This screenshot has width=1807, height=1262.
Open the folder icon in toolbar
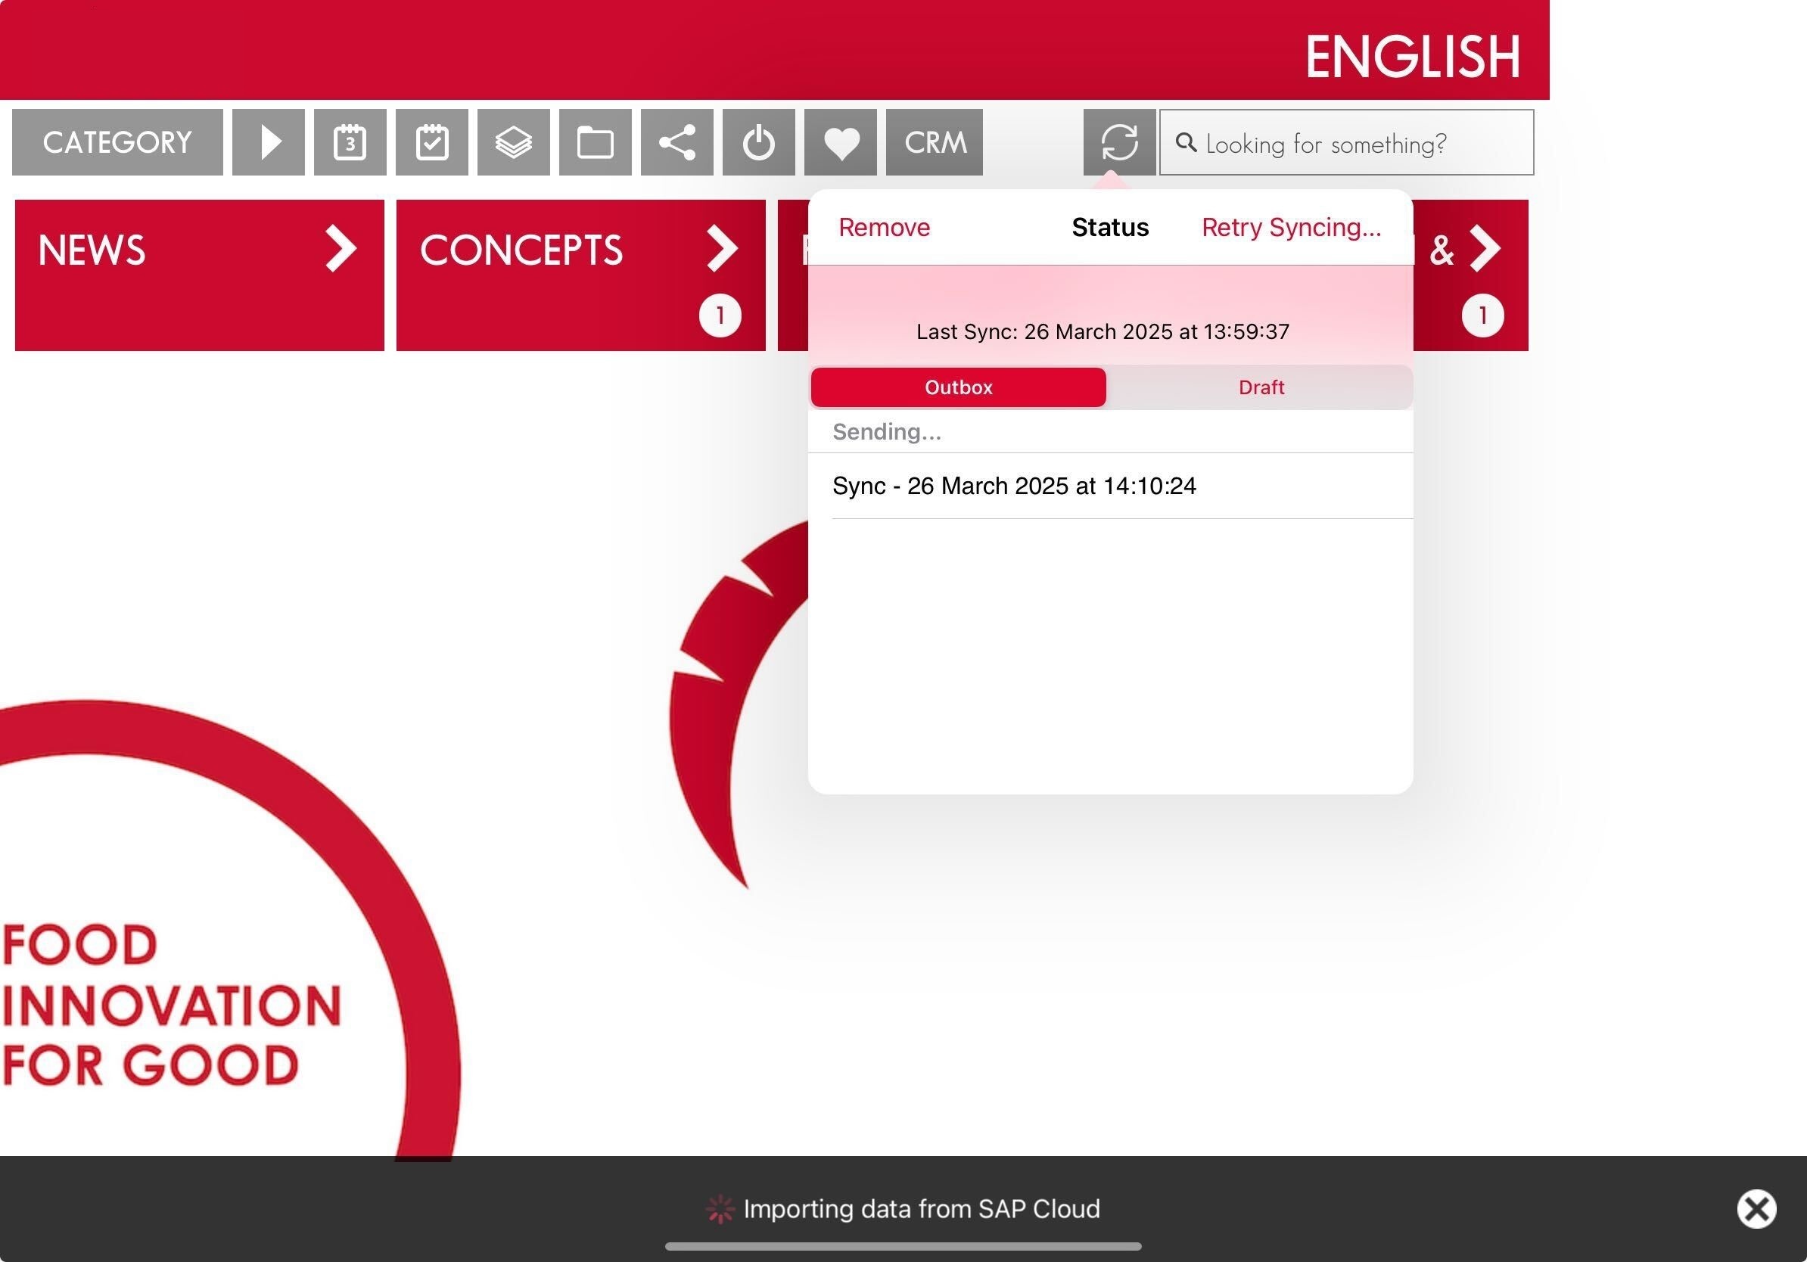tap(595, 142)
